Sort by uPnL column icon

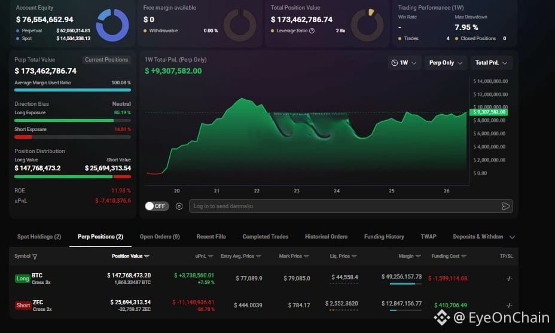211,256
